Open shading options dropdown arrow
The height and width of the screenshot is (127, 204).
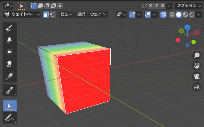pyautogui.click(x=198, y=15)
